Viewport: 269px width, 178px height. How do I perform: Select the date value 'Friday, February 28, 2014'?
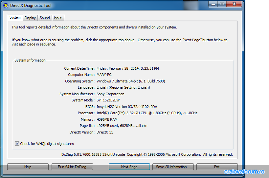tap(118, 68)
